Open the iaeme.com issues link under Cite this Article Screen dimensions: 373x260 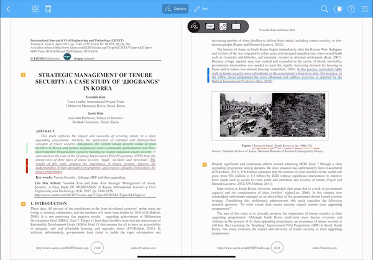pyautogui.click(x=90, y=195)
